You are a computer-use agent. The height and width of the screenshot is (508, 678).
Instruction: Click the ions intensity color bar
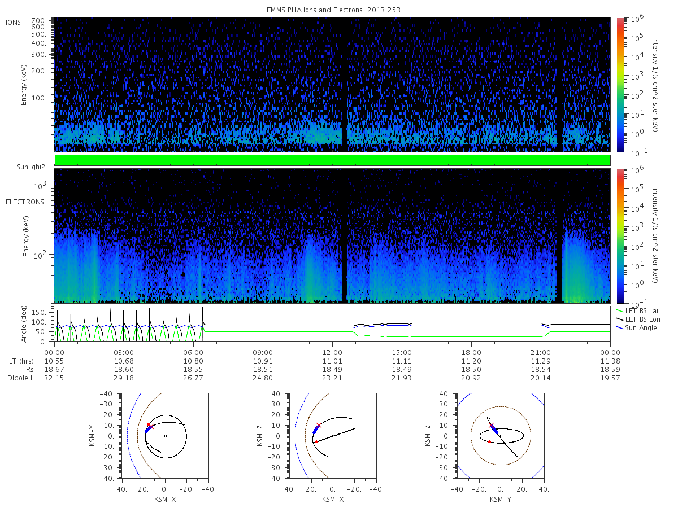pos(620,85)
